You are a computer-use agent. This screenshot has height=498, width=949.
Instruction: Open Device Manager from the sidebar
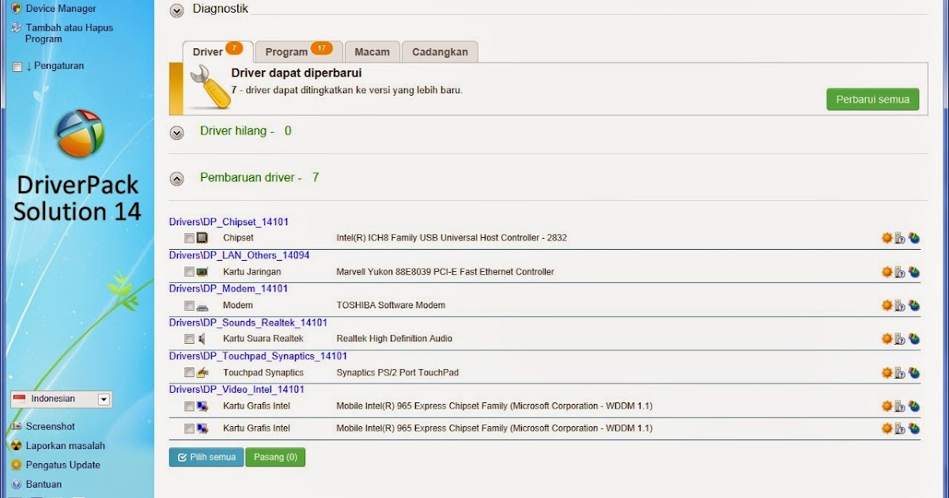coord(61,8)
